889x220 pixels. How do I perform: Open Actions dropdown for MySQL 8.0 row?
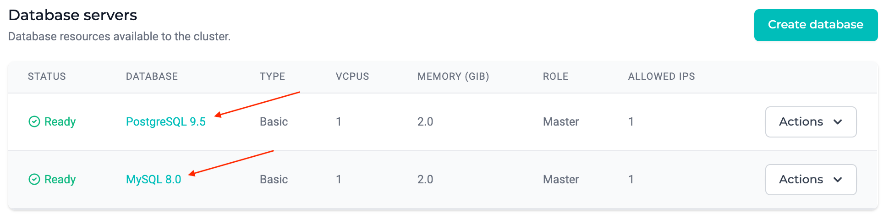coord(811,180)
